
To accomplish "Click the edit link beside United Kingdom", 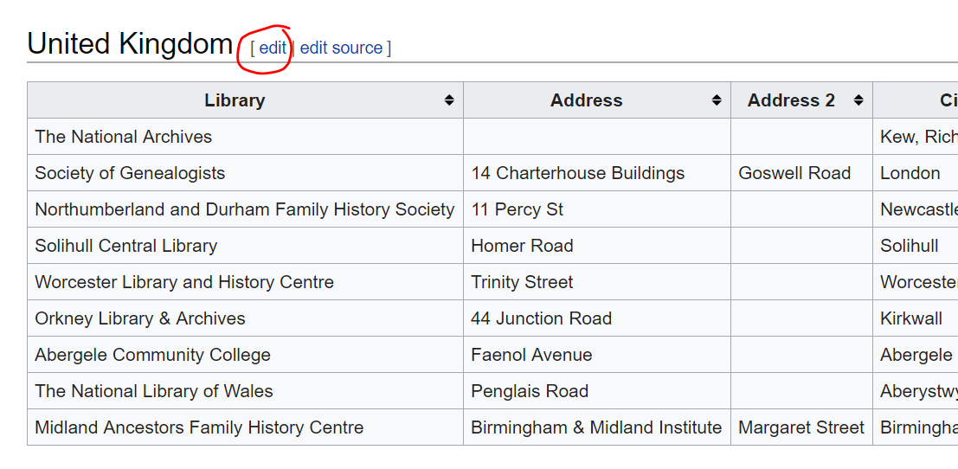I will (x=273, y=48).
